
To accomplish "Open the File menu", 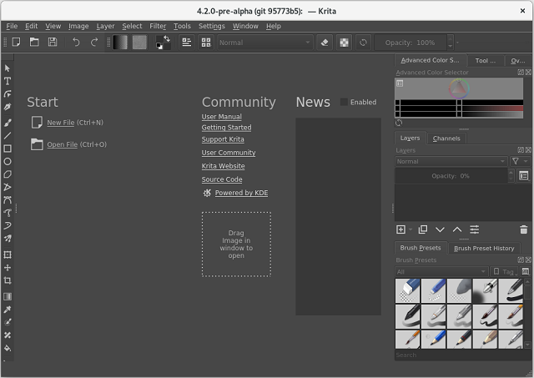I will coord(12,26).
